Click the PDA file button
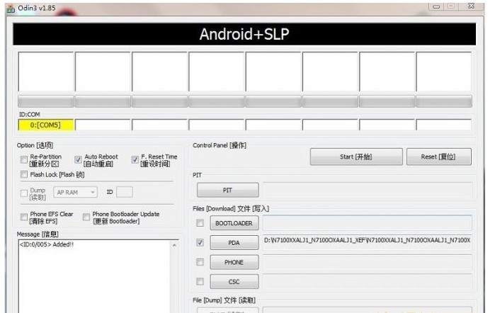 (x=234, y=243)
